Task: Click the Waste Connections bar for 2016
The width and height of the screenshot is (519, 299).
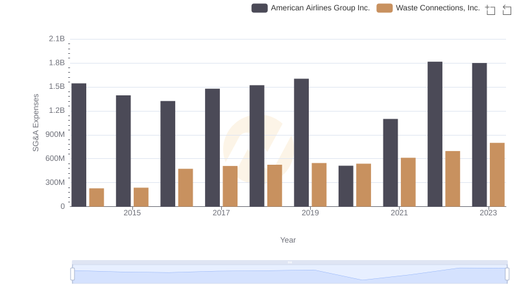Action: (x=186, y=187)
